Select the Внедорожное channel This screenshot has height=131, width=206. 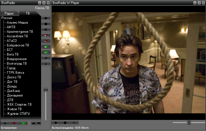pos(17,59)
